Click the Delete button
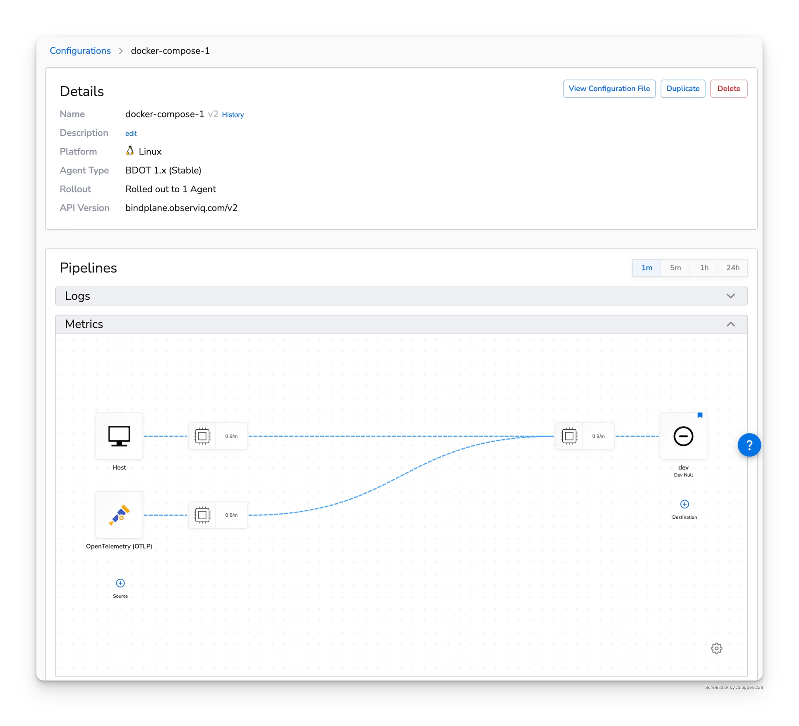Image resolution: width=799 pixels, height=726 pixels. click(729, 88)
